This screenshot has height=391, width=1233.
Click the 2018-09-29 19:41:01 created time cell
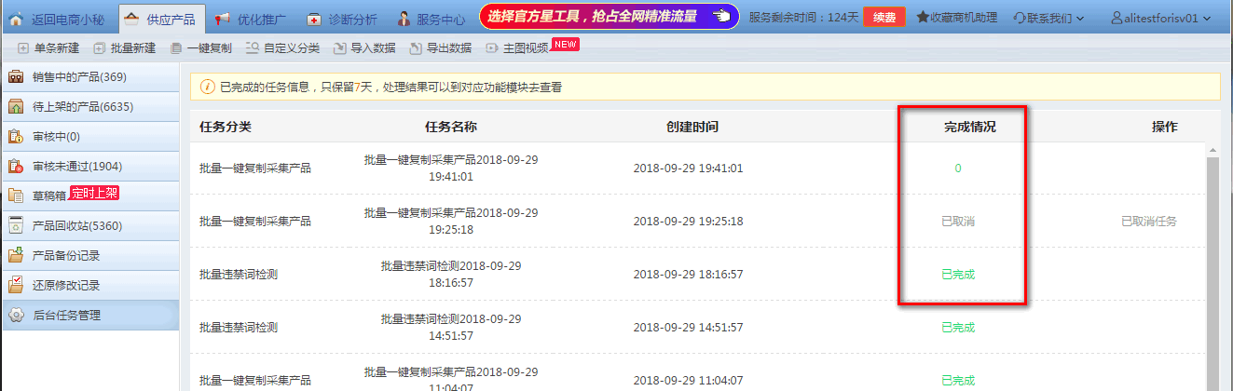(688, 169)
